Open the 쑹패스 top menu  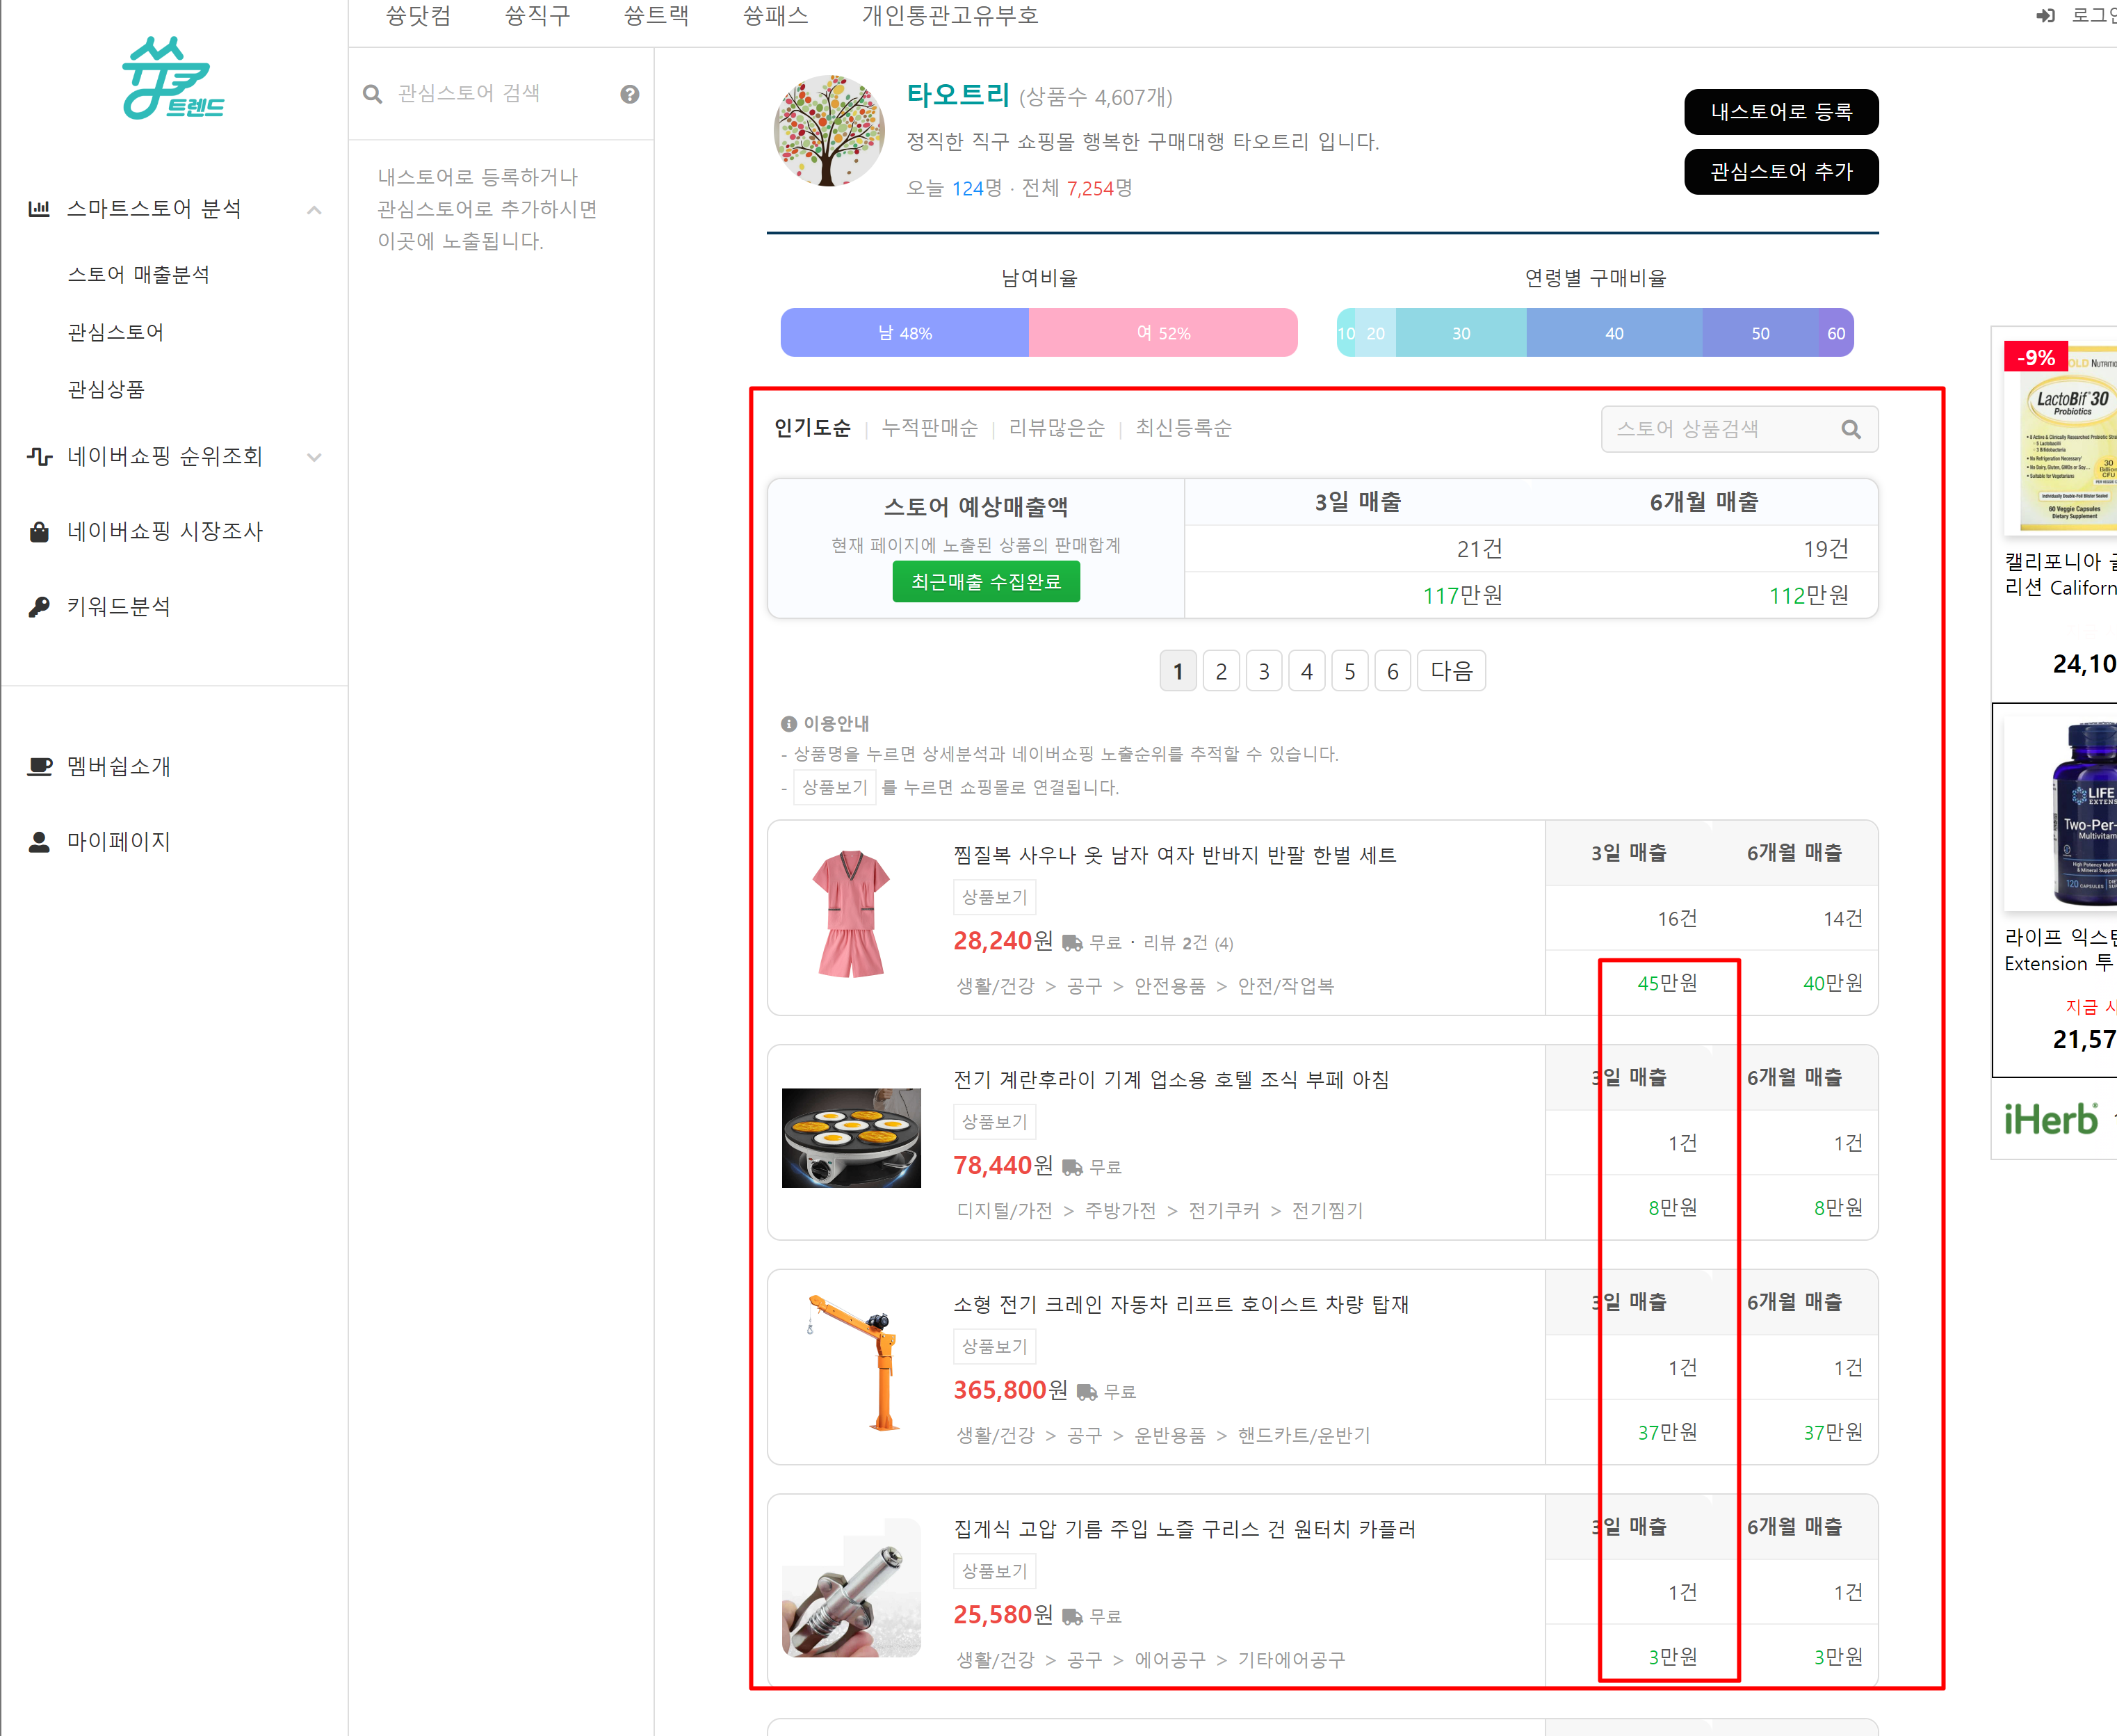774,16
